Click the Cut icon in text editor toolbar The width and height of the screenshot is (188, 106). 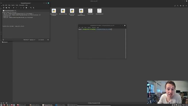[21, 8]
